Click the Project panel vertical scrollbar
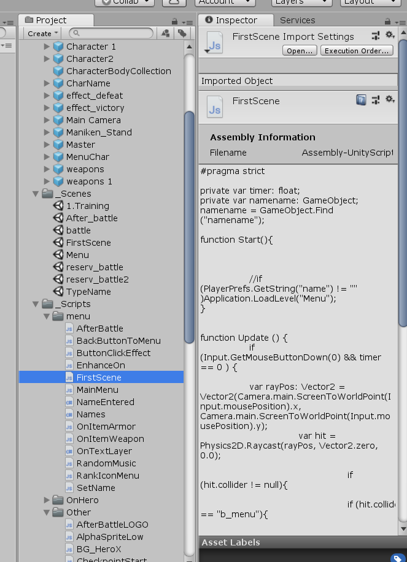This screenshot has width=407, height=562. click(189, 227)
